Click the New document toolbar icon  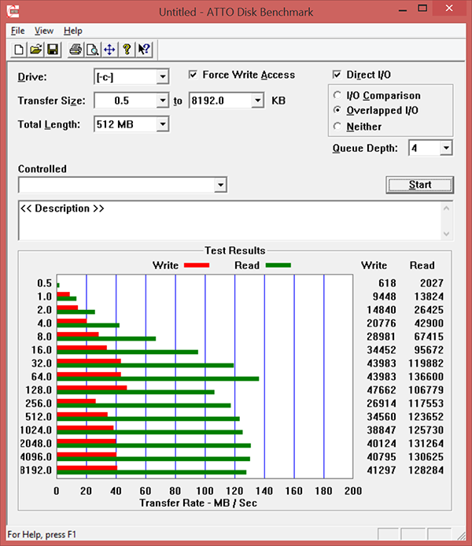tap(19, 50)
